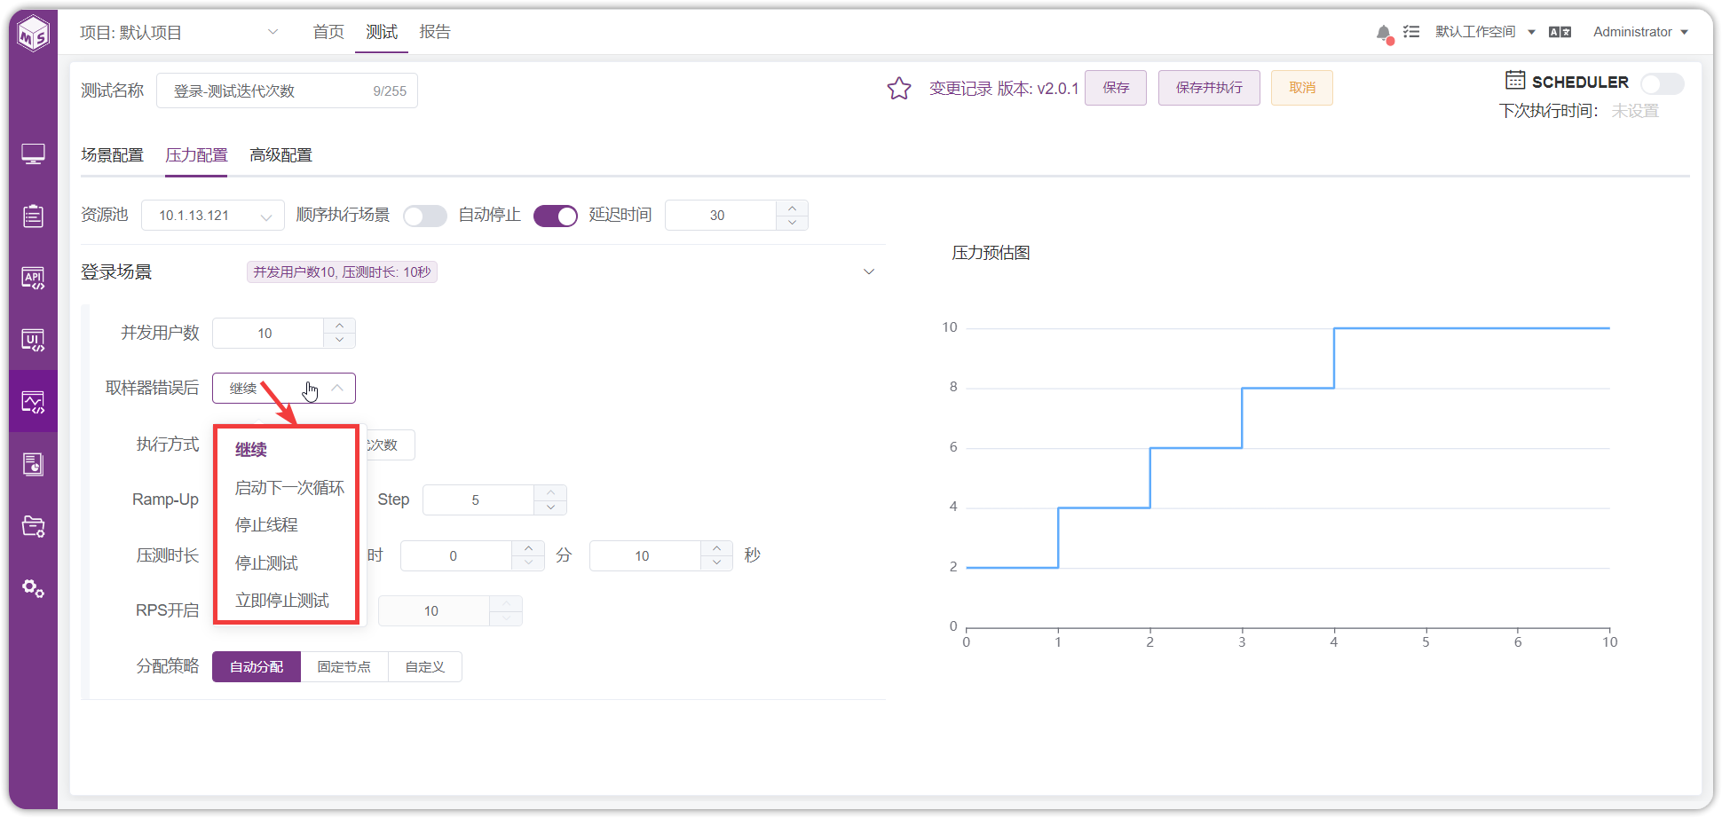The height and width of the screenshot is (818, 1722).
Task: Open the API test sidebar icon
Action: tap(33, 278)
